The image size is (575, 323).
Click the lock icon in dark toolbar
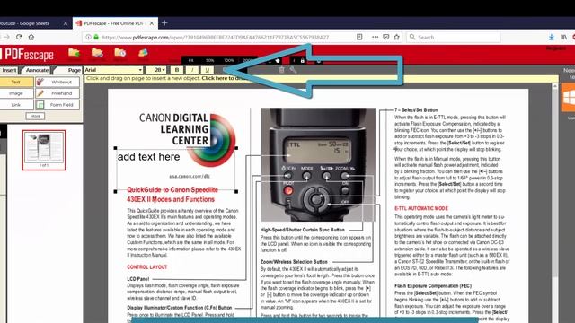pos(303,60)
